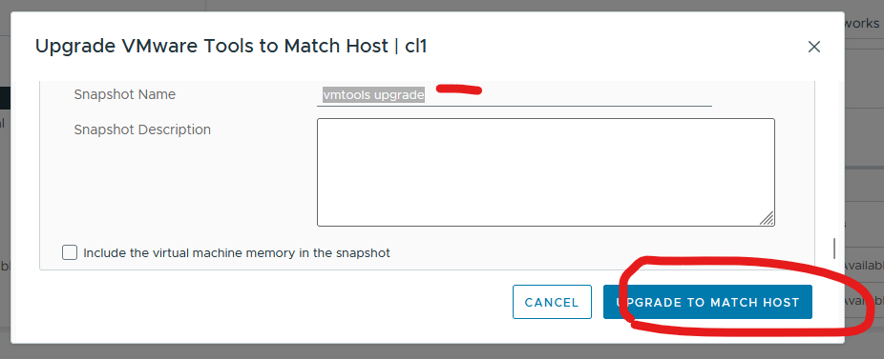Click the 'Snapshot Description' field label

click(x=142, y=130)
